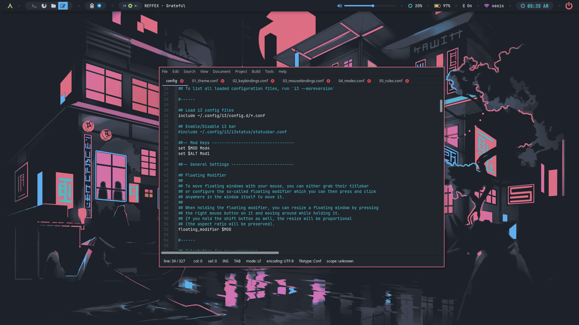Mute audio via the speaker icon
This screenshot has width=579, height=325.
click(340, 6)
